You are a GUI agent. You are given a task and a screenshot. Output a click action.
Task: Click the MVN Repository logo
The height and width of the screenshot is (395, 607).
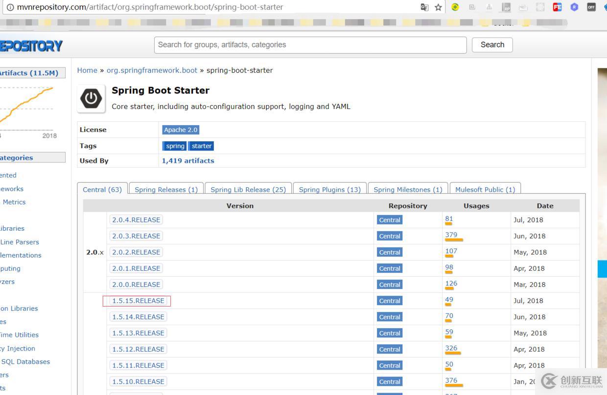(30, 46)
